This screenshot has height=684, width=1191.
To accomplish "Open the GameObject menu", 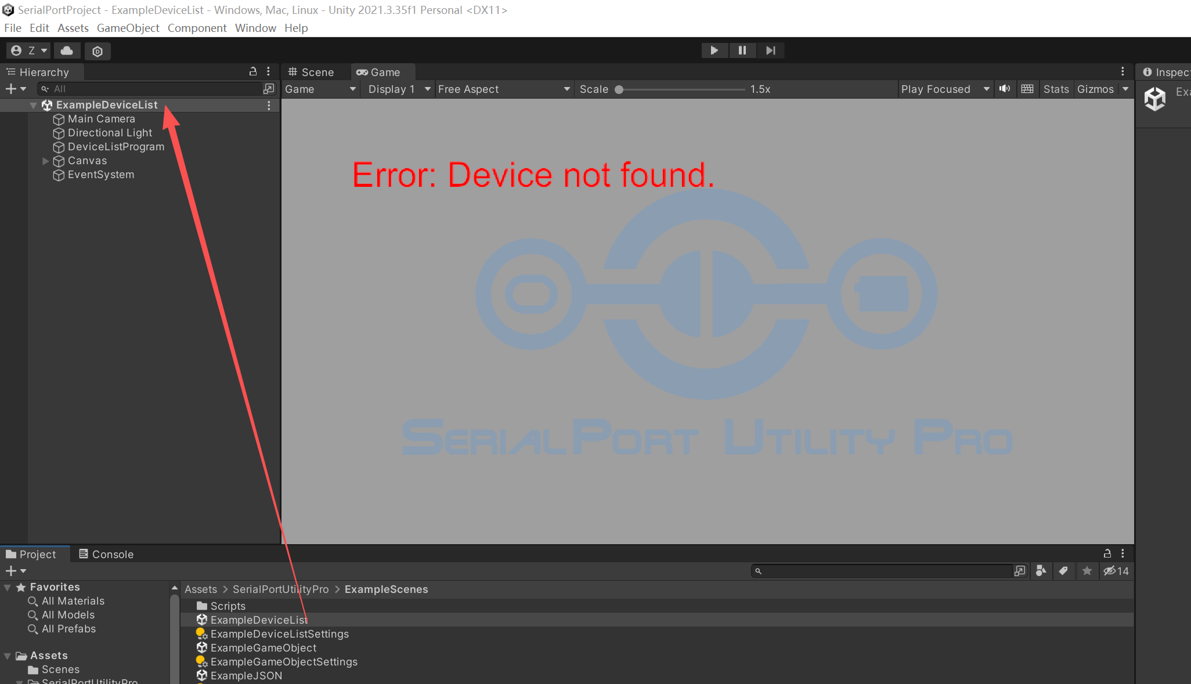I will click(128, 28).
